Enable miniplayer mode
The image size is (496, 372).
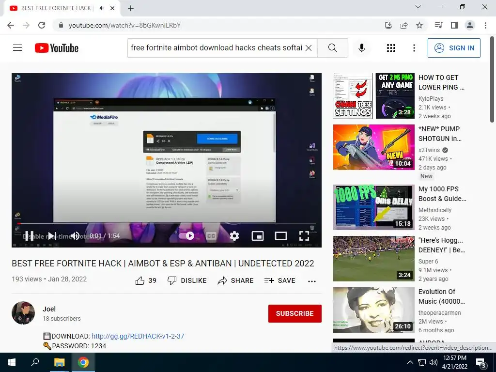pyautogui.click(x=258, y=236)
